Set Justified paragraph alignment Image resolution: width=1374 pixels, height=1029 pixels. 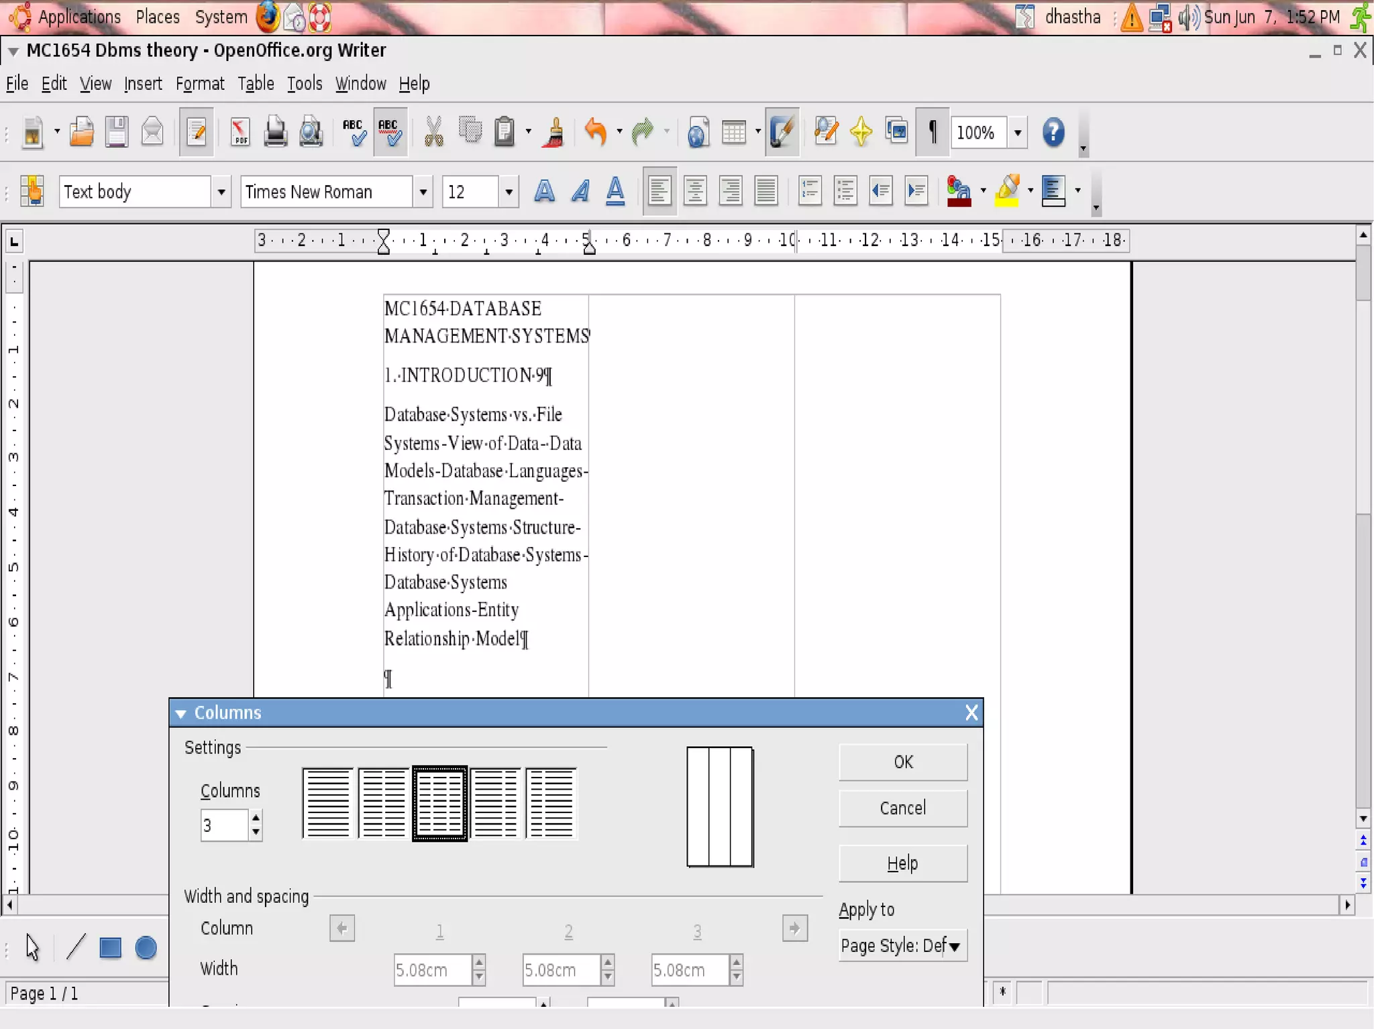[766, 192]
